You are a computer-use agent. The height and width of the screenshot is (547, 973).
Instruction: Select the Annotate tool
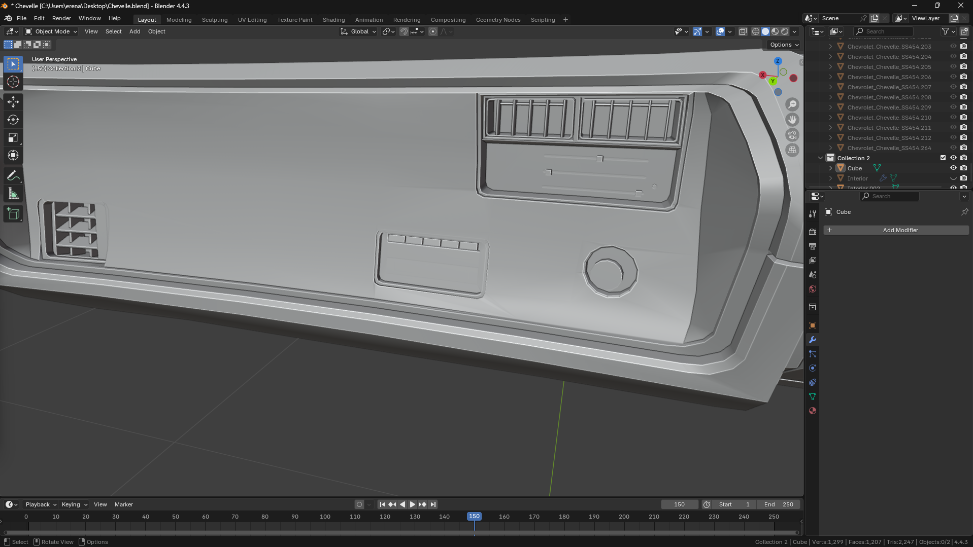click(13, 176)
